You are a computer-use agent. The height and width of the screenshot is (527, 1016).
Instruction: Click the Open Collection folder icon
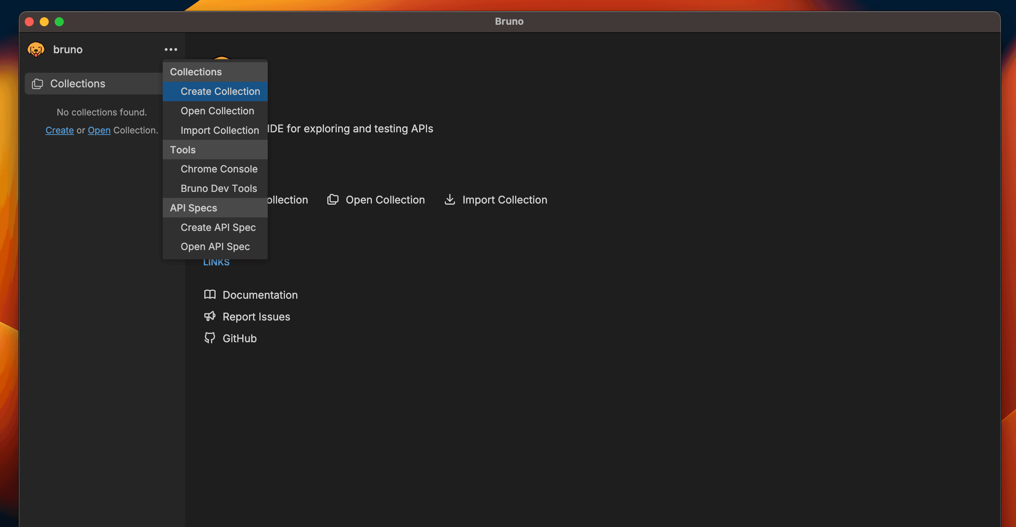(333, 199)
